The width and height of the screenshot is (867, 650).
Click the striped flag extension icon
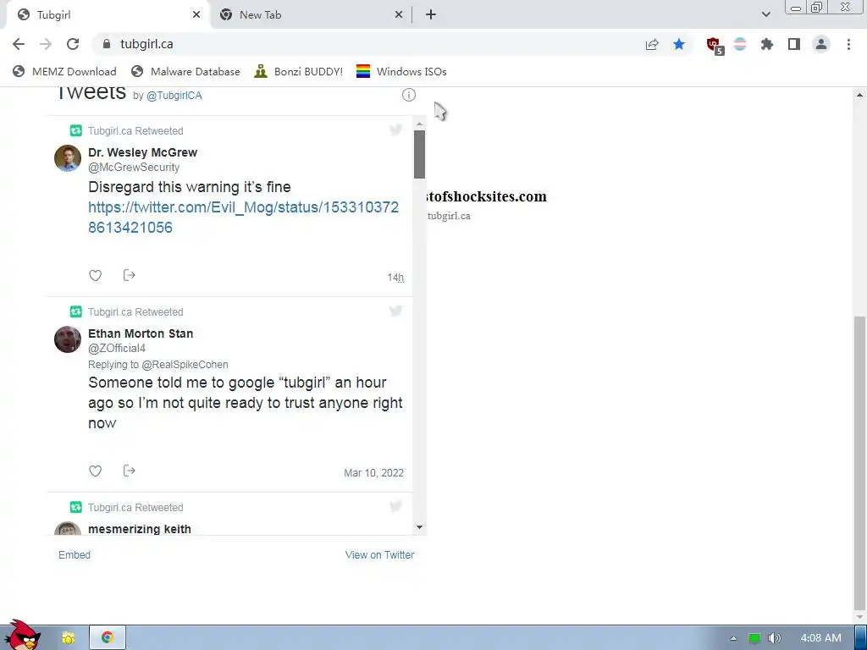click(x=740, y=44)
